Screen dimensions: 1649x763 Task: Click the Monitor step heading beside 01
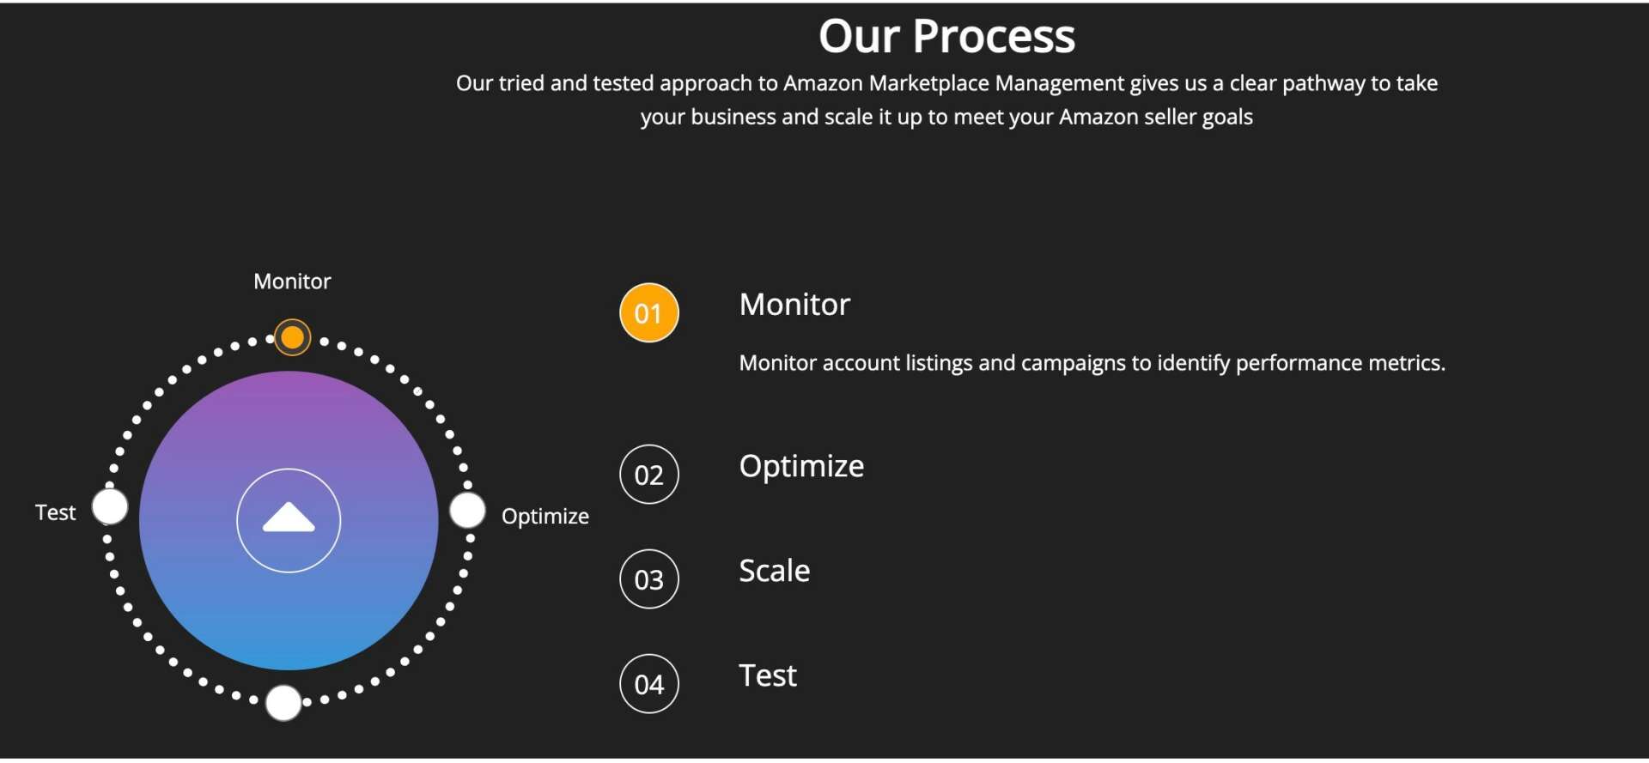point(794,305)
